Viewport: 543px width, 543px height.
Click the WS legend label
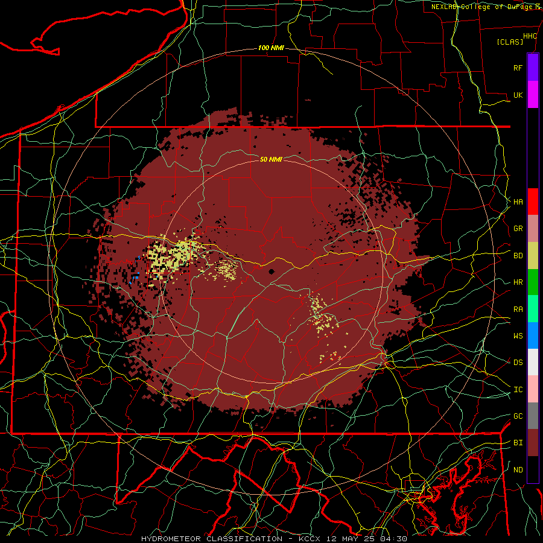518,335
